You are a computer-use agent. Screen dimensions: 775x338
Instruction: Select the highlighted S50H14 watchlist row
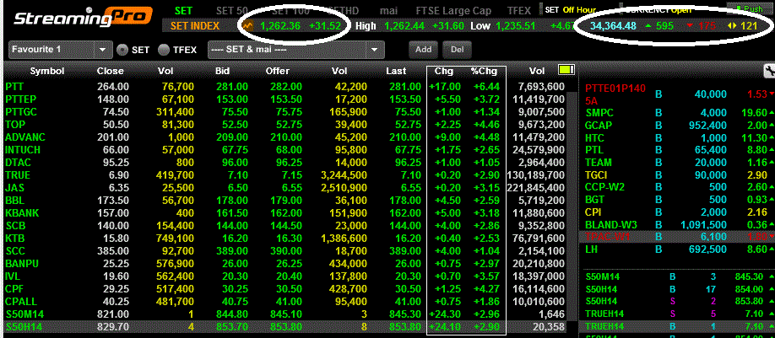point(285,327)
